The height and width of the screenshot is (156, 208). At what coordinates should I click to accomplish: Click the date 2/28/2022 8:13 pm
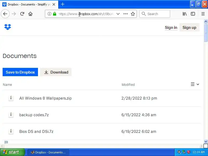(x=139, y=98)
